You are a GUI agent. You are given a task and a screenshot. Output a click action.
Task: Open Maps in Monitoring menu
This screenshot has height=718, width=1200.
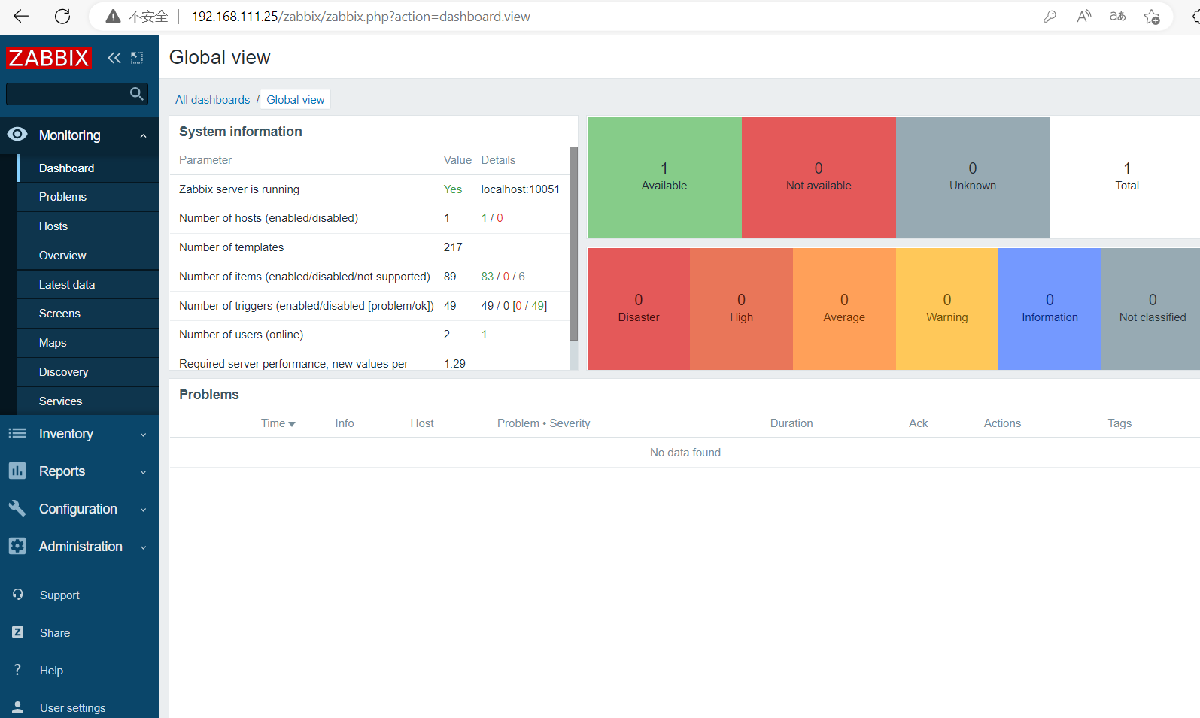(88, 343)
